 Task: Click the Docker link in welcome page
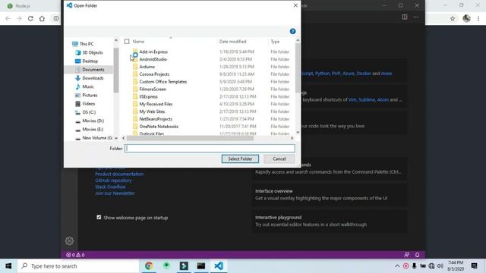point(364,74)
